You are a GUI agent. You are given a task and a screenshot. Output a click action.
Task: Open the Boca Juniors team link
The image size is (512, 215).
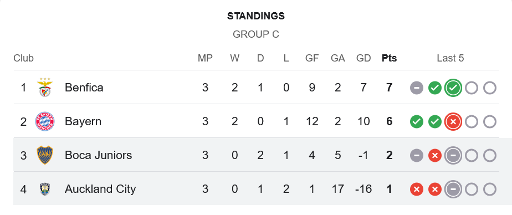tap(98, 155)
